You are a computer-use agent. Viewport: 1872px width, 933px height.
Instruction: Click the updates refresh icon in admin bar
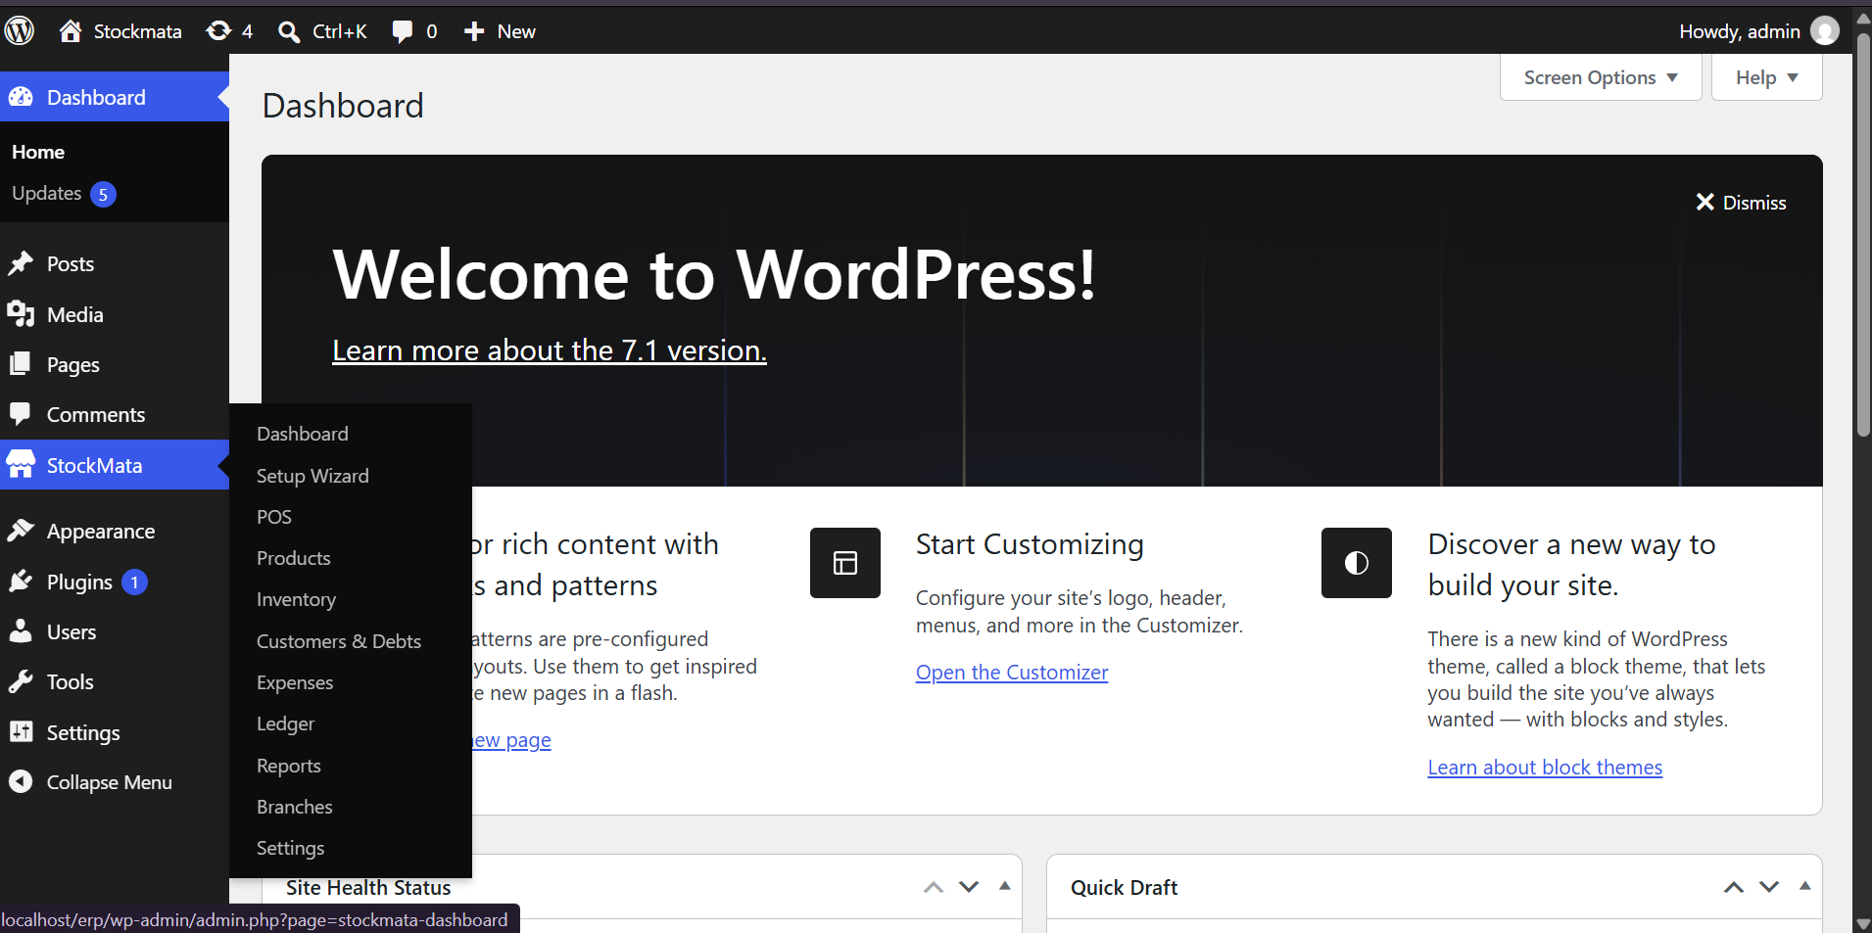tap(218, 31)
